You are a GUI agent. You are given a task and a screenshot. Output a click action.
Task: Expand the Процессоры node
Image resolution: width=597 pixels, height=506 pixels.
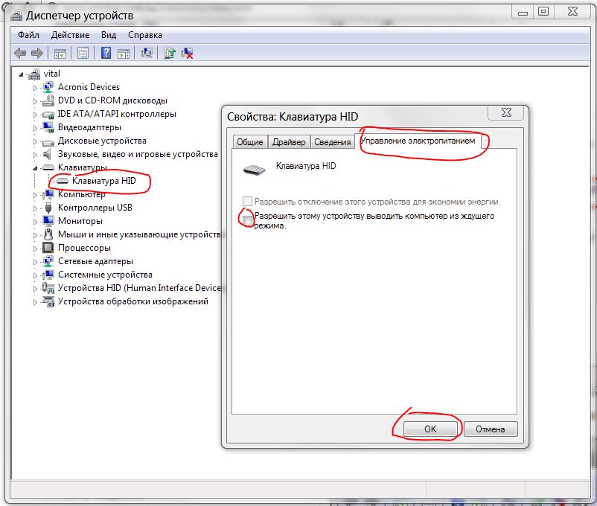click(x=35, y=249)
